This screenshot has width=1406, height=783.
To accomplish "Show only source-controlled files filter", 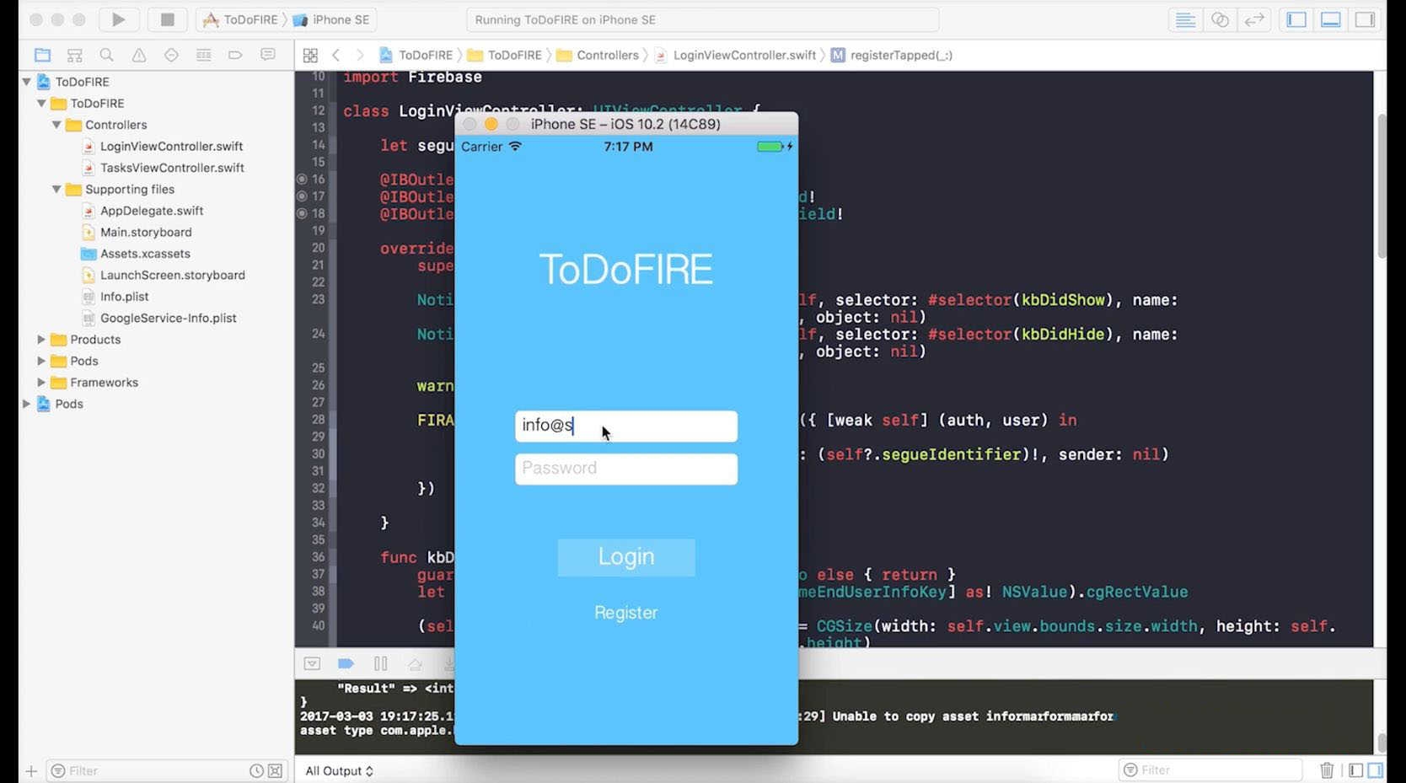I will 275,770.
